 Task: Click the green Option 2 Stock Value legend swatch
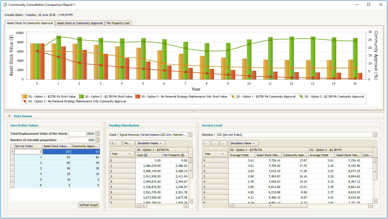[x=81, y=97]
